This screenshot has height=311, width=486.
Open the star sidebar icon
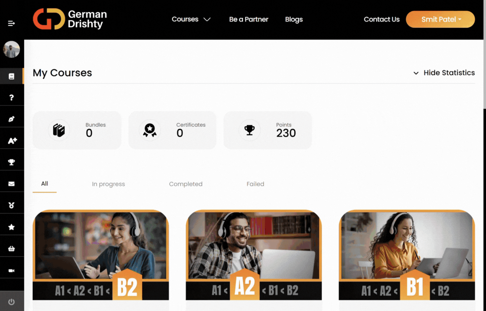[11, 227]
